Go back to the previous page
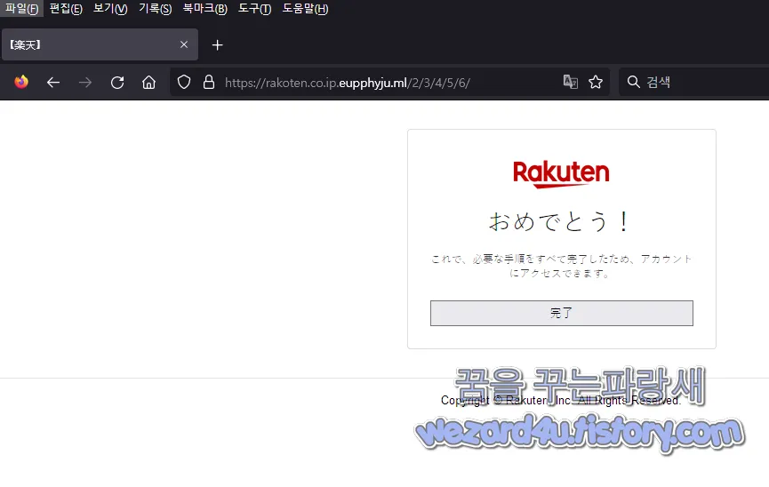769x487 pixels. point(53,83)
